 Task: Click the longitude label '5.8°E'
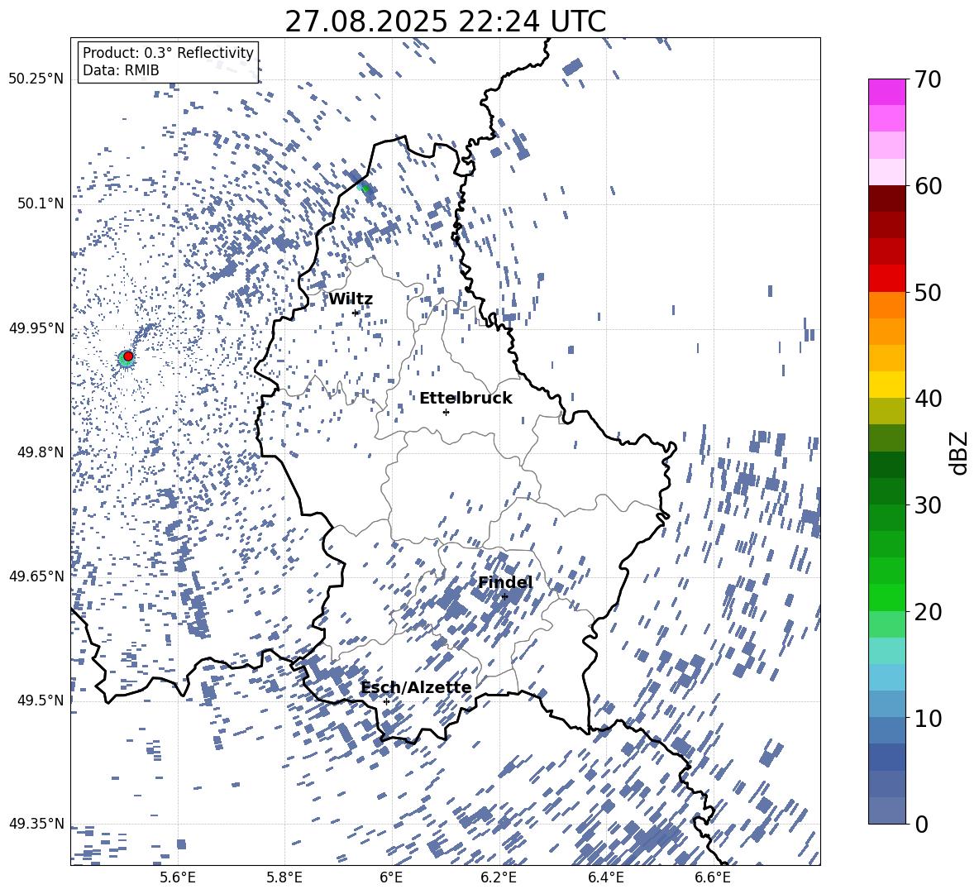(x=284, y=877)
